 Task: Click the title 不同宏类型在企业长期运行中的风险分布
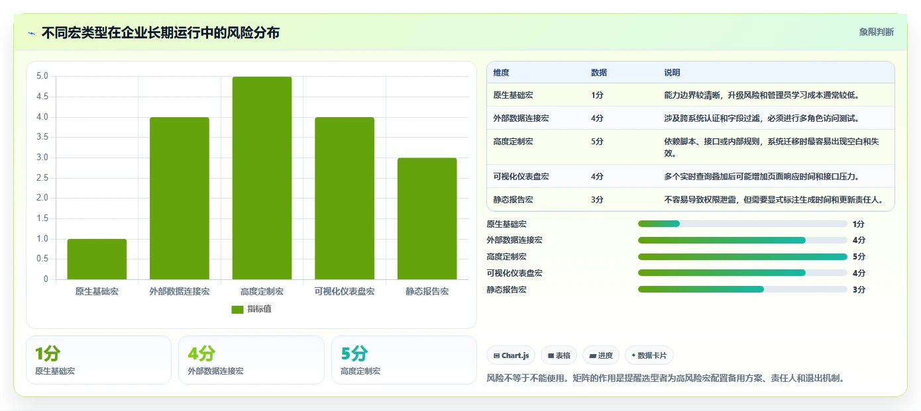tap(160, 32)
